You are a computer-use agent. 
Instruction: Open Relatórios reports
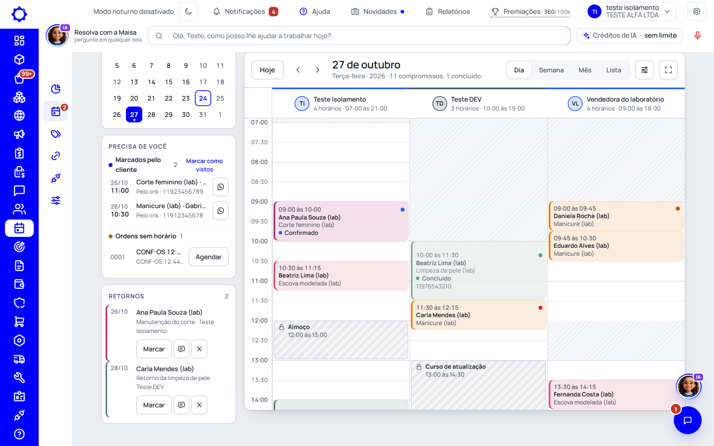(x=448, y=11)
